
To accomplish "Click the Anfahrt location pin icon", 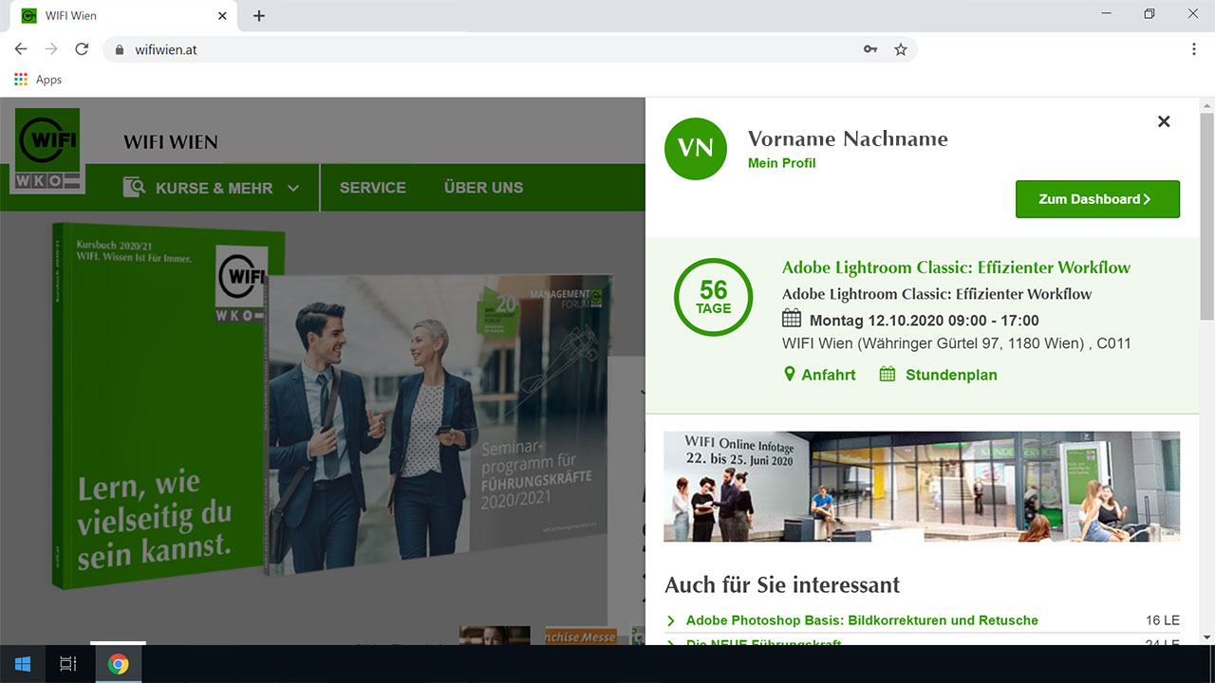I will point(789,375).
